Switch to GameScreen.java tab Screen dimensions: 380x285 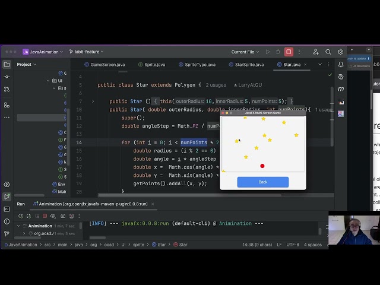[x=104, y=65]
